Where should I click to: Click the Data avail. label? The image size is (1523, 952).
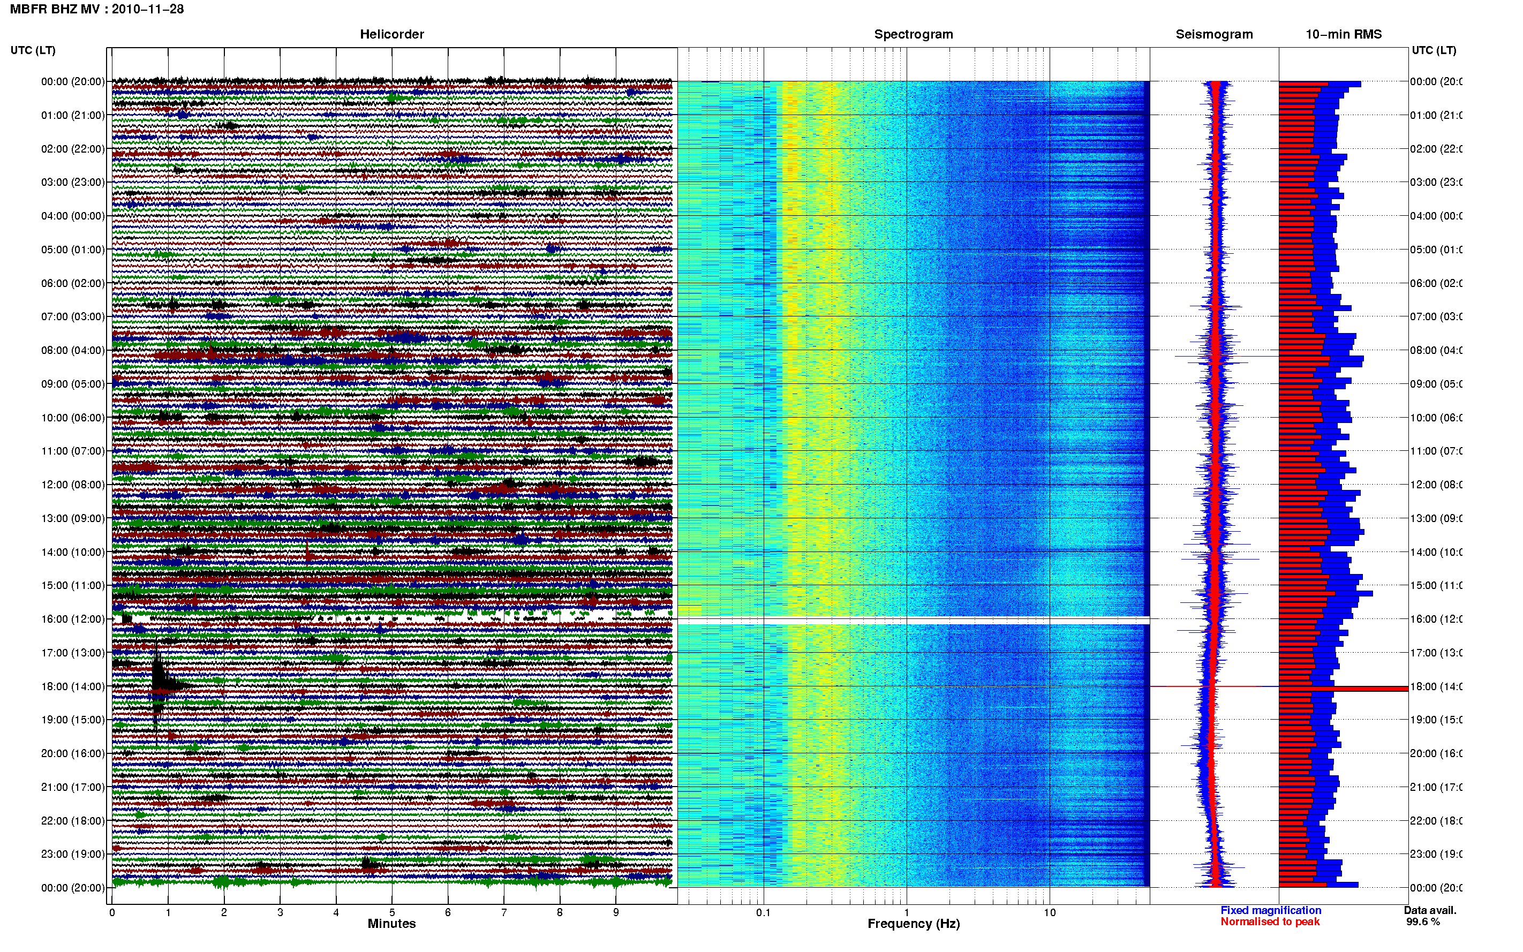click(x=1430, y=910)
